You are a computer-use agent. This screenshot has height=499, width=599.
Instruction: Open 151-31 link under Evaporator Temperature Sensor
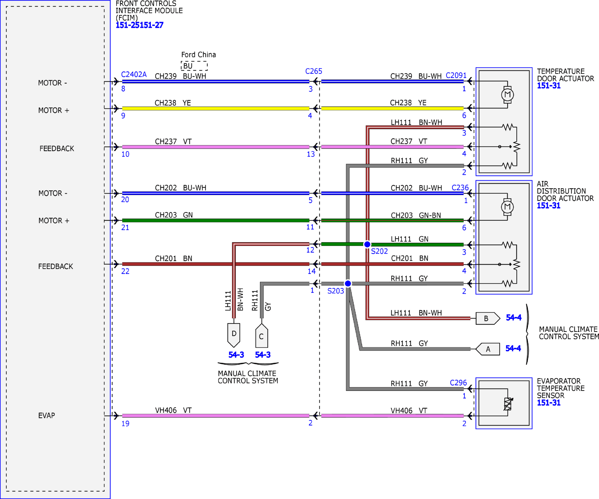coord(549,403)
